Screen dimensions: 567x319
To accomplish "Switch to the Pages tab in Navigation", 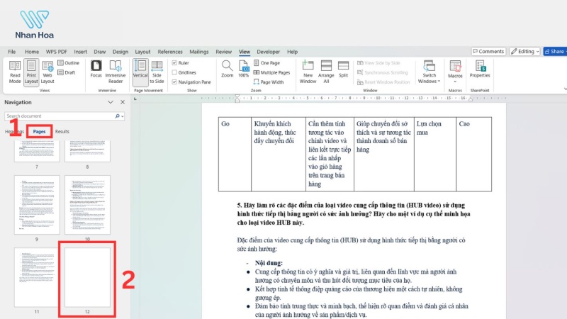I will tap(39, 132).
